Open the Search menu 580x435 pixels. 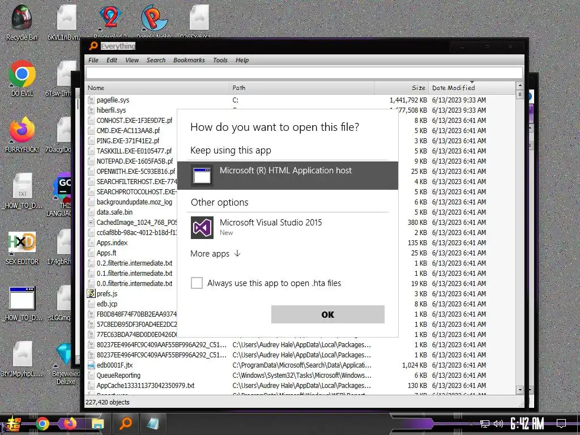click(156, 60)
